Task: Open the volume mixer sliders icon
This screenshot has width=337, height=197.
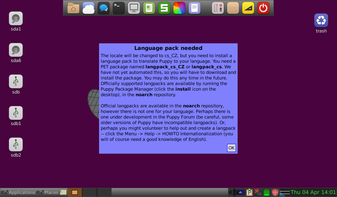Action: click(218, 8)
